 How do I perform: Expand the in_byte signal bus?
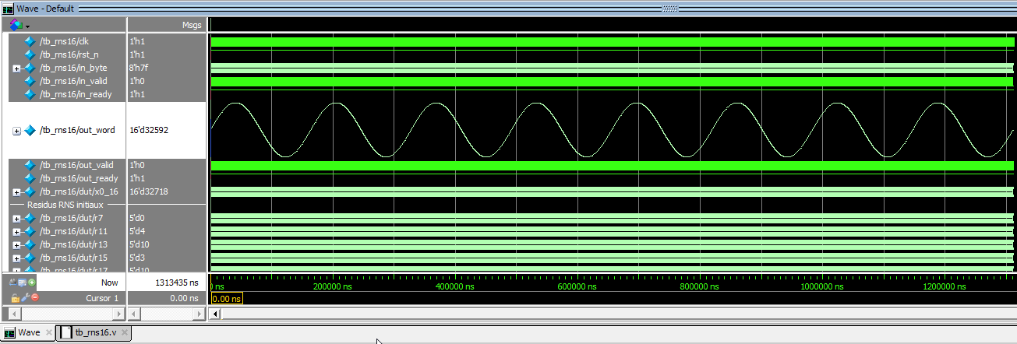pyautogui.click(x=16, y=68)
